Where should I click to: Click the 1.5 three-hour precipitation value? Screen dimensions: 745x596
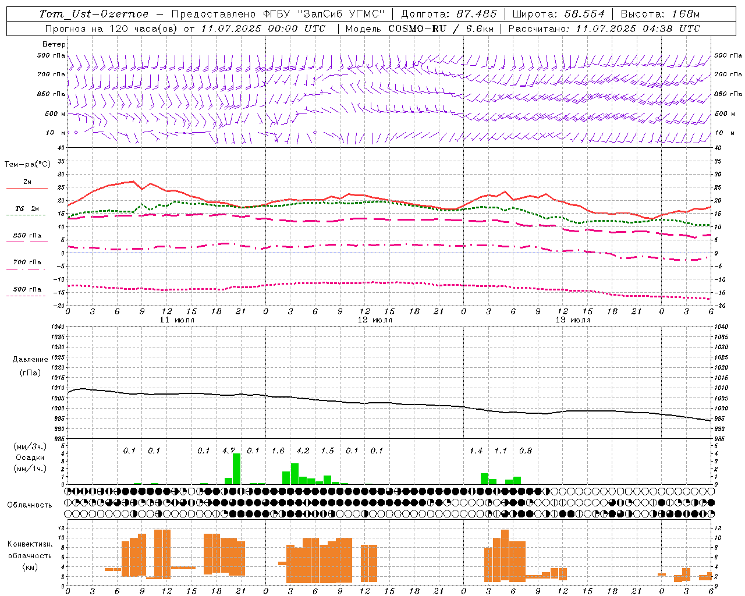point(328,450)
